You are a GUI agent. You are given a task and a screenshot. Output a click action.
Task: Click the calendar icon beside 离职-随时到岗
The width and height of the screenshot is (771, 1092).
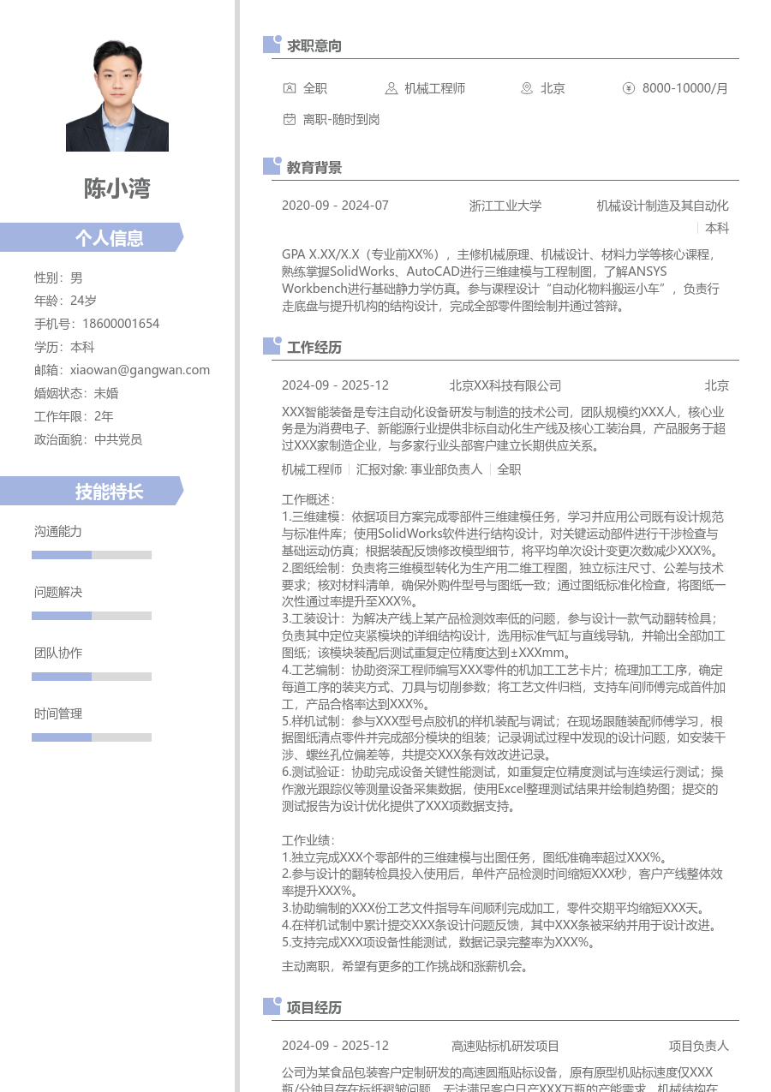(x=289, y=119)
